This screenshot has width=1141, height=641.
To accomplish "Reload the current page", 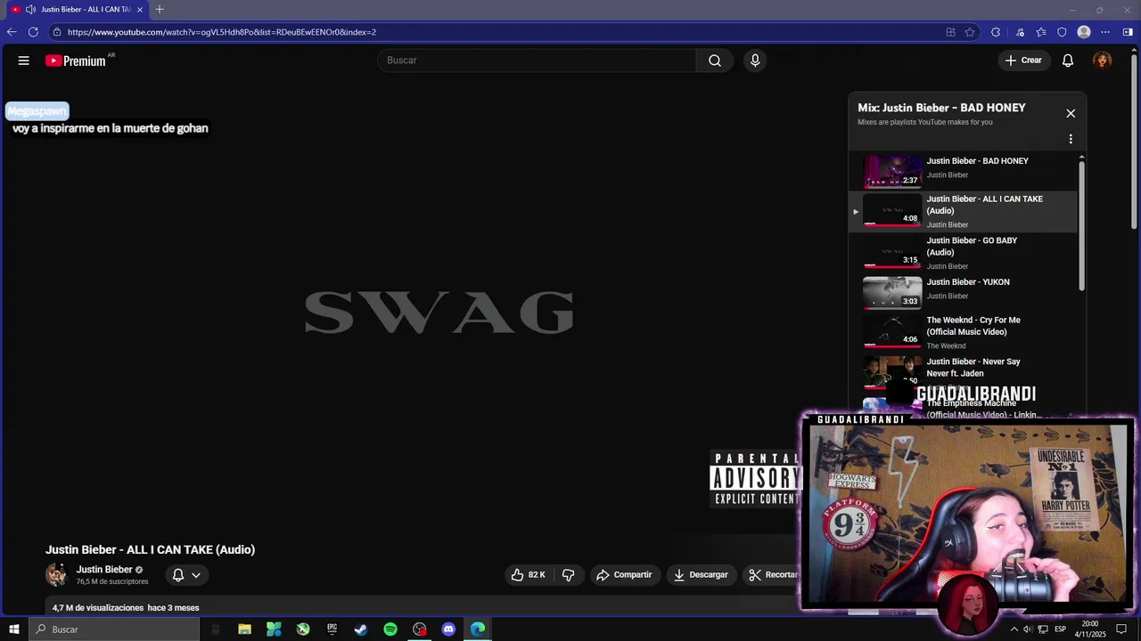I will pos(33,32).
